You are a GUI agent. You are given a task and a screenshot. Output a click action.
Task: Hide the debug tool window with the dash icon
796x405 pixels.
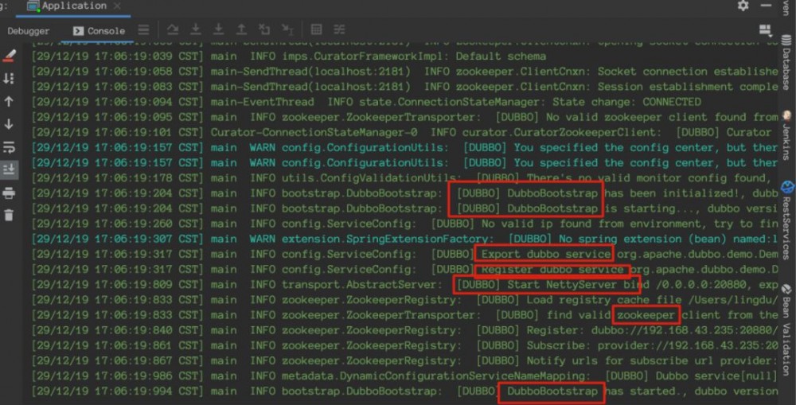(767, 6)
